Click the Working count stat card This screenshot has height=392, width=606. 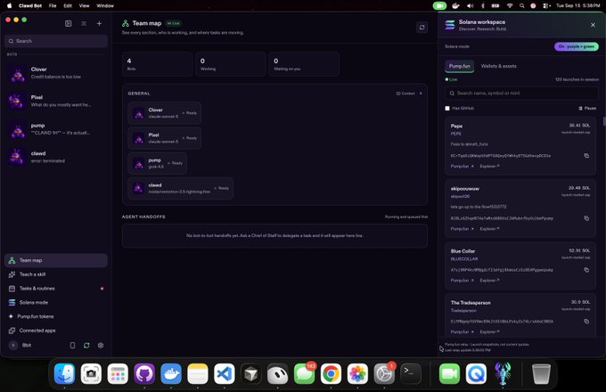[230, 64]
